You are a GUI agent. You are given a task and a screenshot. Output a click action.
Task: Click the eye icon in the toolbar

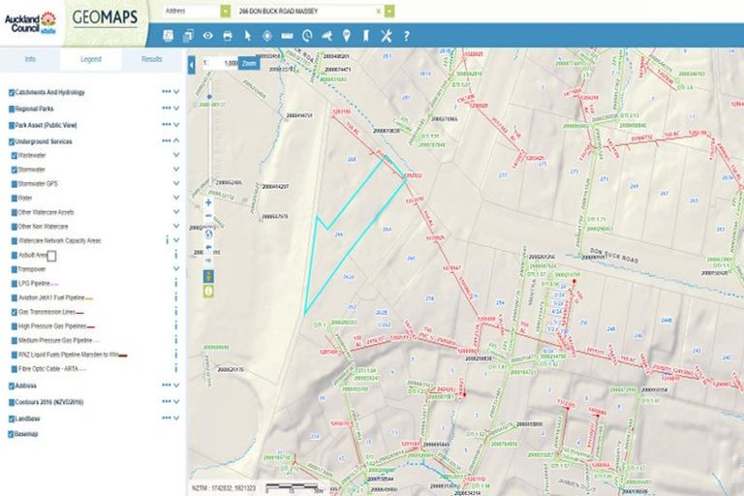point(207,36)
